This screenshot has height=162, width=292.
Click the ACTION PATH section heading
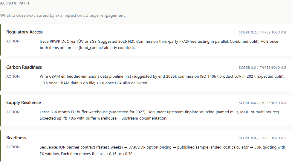15,3
